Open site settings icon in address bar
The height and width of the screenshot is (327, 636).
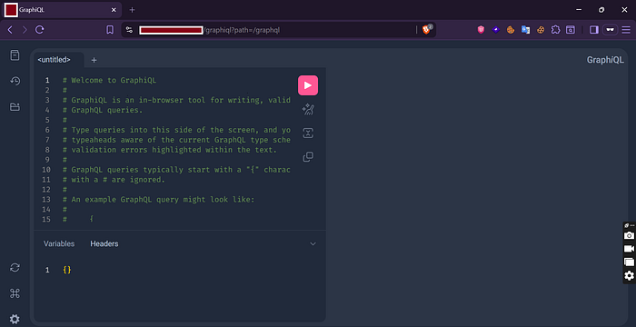coord(129,30)
